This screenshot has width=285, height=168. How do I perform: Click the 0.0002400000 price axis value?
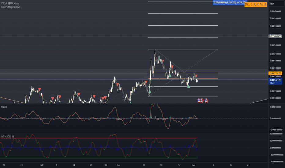coord(276,45)
